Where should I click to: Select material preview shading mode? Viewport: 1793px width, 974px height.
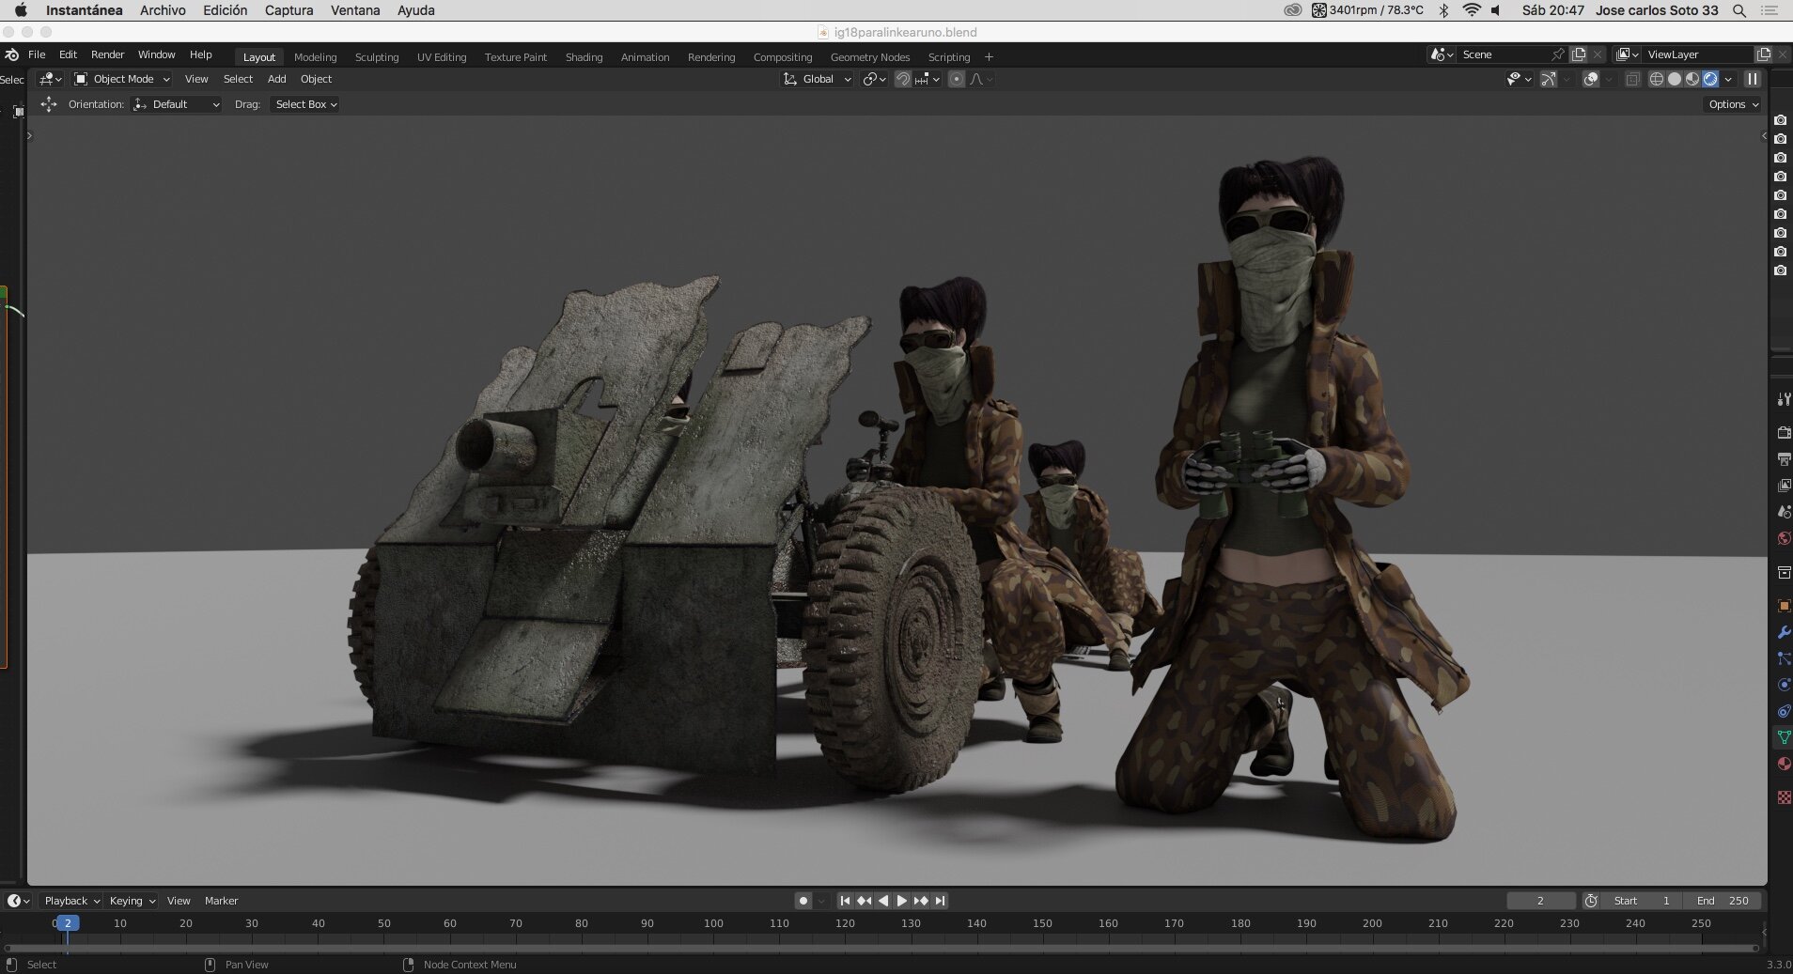pos(1692,79)
